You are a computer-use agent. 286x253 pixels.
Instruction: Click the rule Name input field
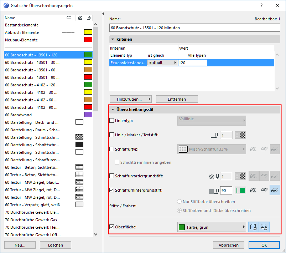point(195,28)
